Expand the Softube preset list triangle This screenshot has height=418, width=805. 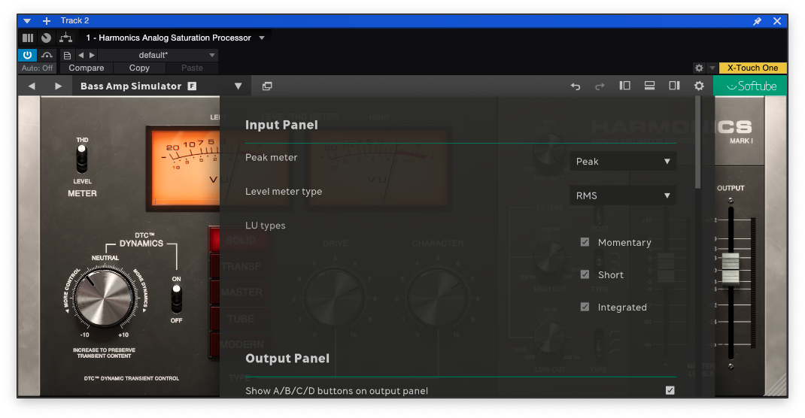(x=238, y=86)
